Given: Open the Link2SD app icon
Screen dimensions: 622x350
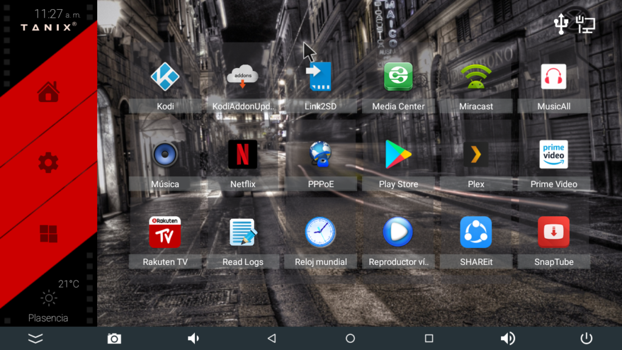Looking at the screenshot, I should [x=320, y=76].
